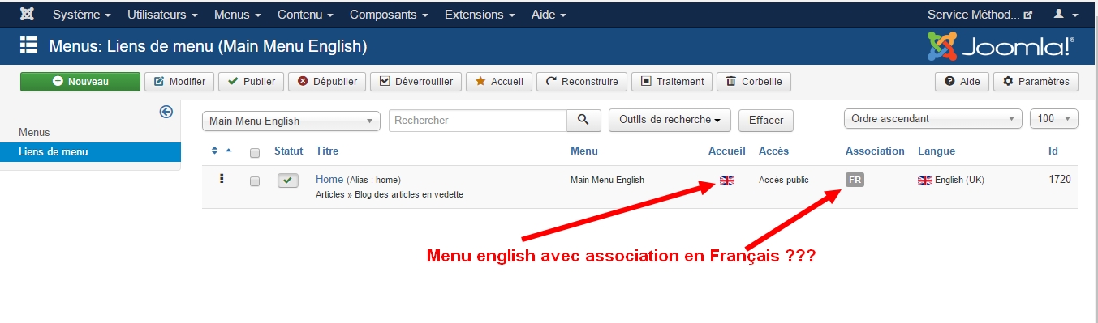Image resolution: width=1098 pixels, height=323 pixels.
Task: Select Liens de menu in sidebar
Action: pos(90,151)
